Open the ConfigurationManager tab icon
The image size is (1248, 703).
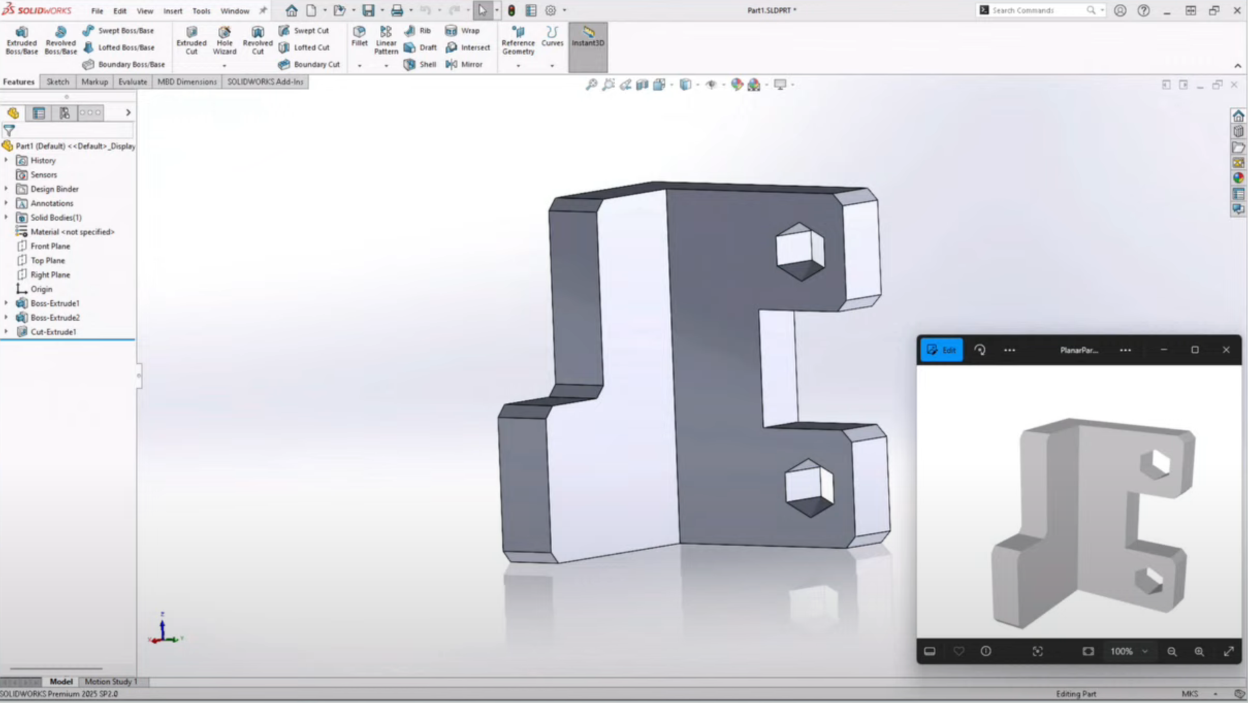[x=65, y=113]
